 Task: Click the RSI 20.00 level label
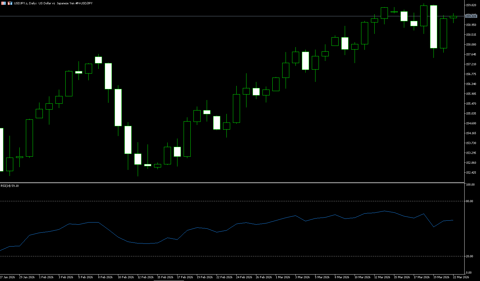(470, 256)
